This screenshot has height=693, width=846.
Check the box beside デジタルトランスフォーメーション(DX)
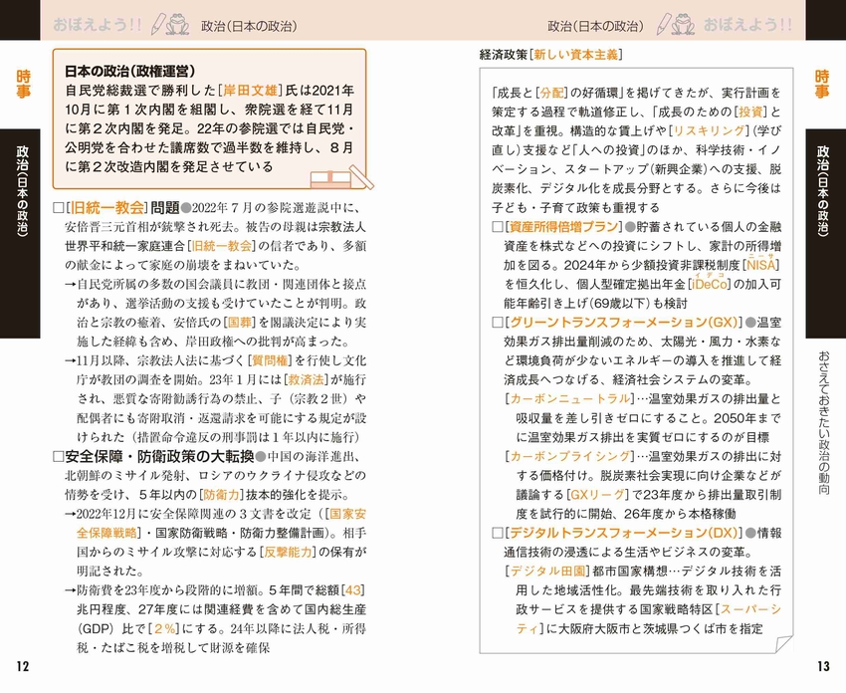pyautogui.click(x=498, y=534)
